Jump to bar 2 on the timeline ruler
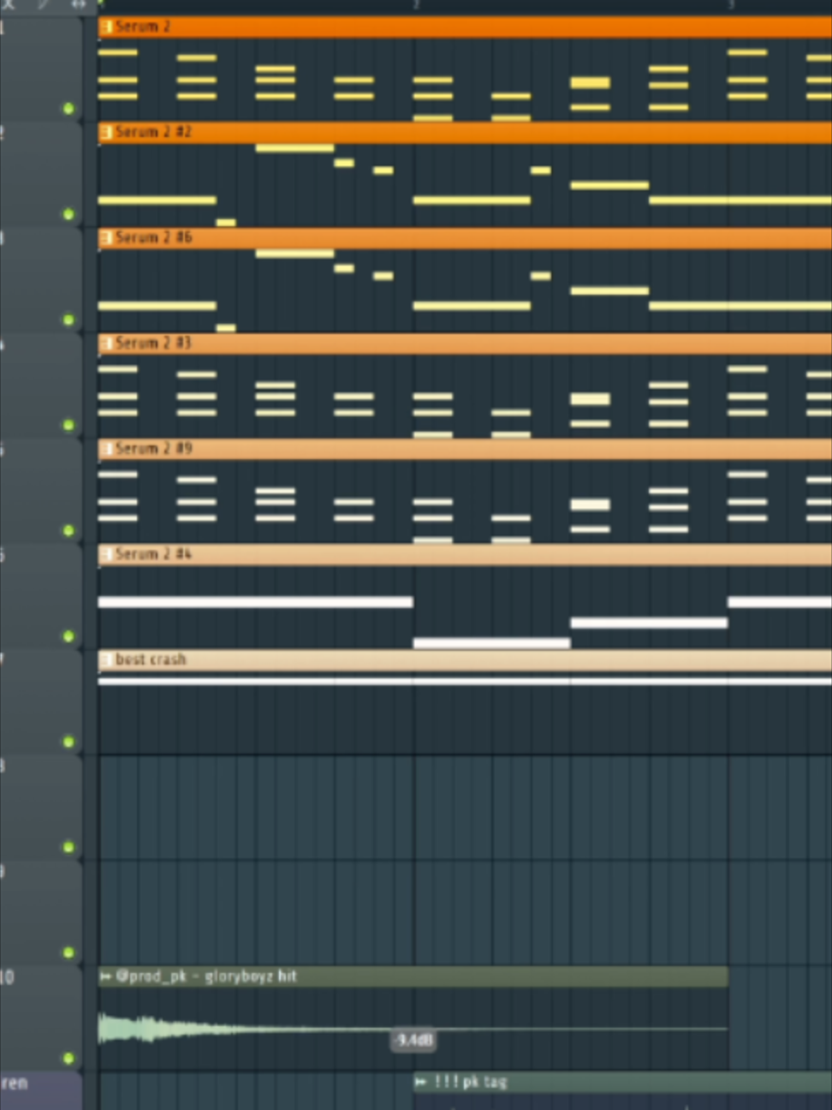832x1110 pixels. click(415, 5)
